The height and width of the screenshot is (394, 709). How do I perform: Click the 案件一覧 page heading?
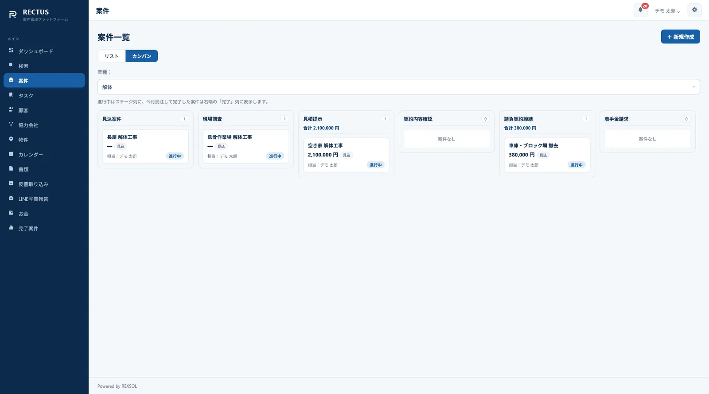point(114,37)
